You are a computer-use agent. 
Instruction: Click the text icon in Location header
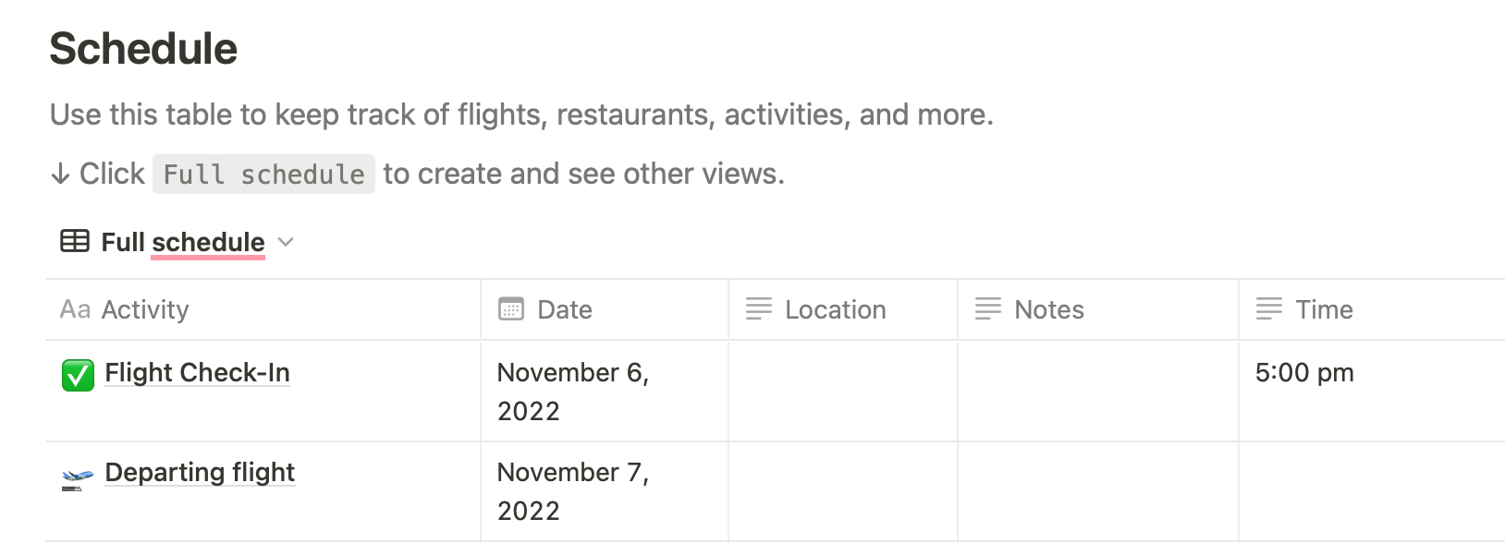click(x=758, y=309)
